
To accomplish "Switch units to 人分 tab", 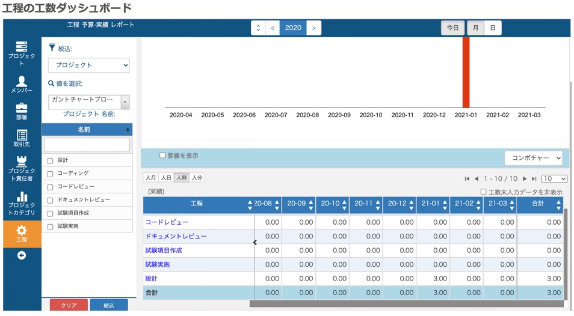I will click(x=197, y=178).
